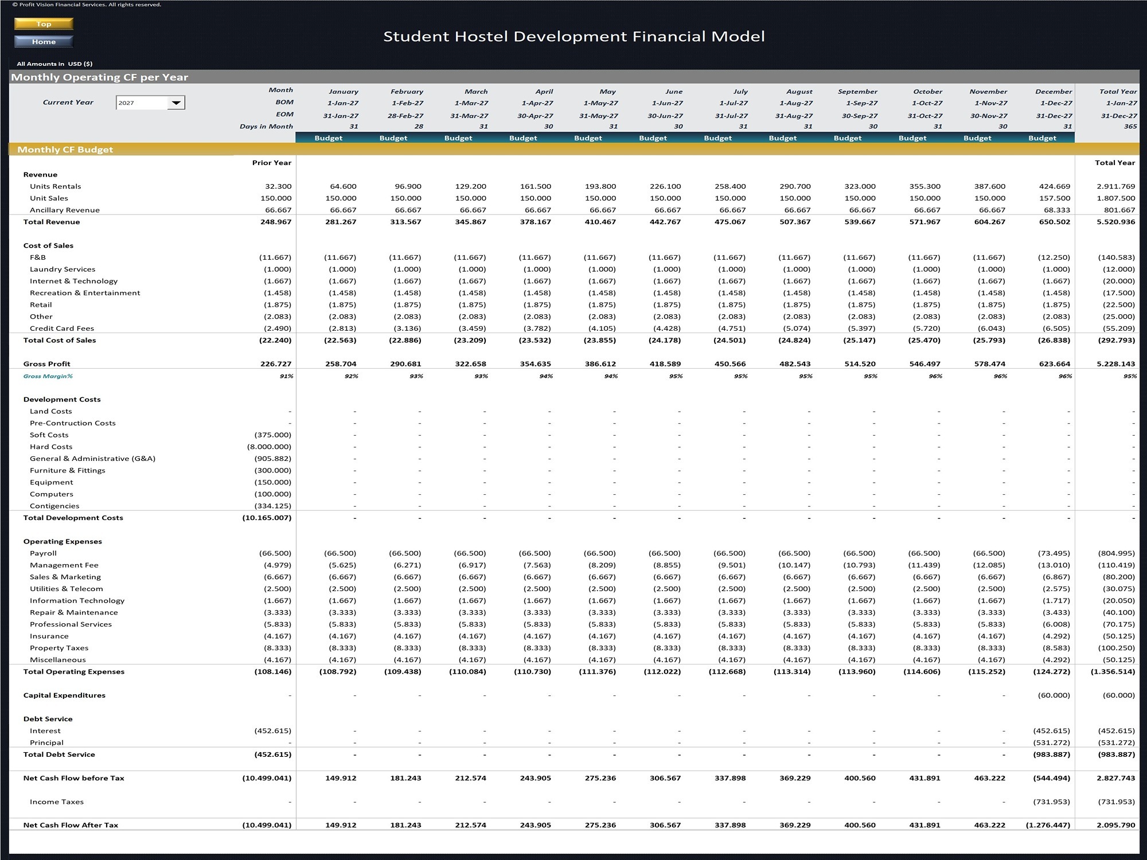Select the Repair & Maintenance row label
Screen dimensions: 1147x860
[x=73, y=612]
